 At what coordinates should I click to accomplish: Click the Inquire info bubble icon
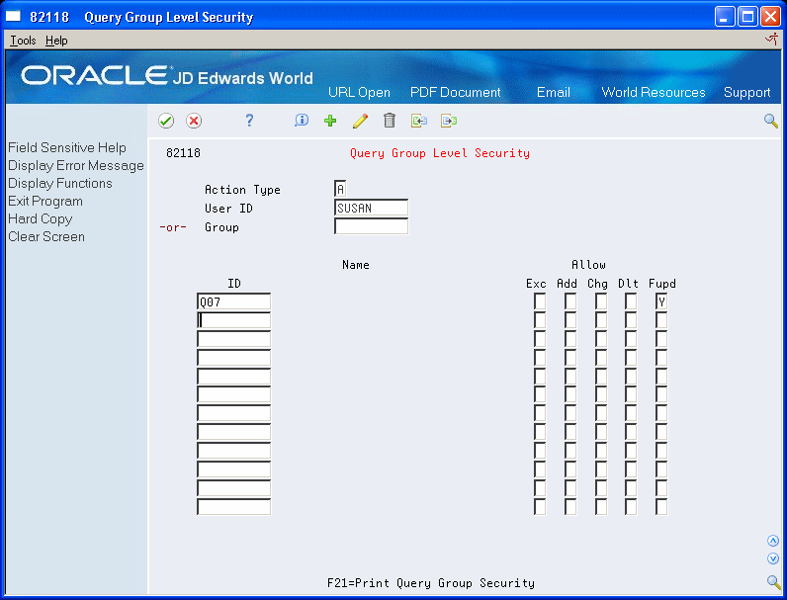(x=302, y=121)
